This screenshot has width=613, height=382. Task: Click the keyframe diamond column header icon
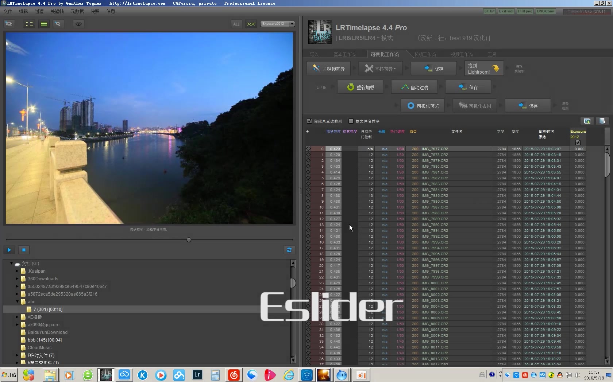coord(307,132)
